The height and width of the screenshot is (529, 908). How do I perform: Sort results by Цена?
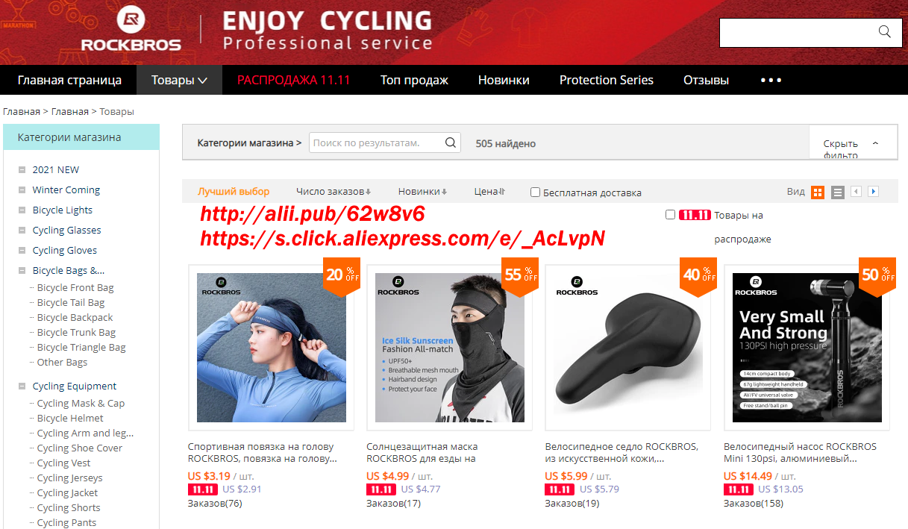point(489,192)
